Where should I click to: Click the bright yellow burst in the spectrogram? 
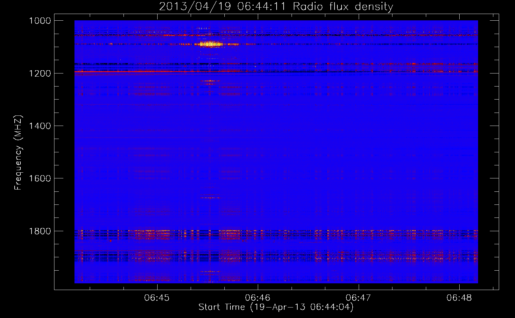click(210, 44)
